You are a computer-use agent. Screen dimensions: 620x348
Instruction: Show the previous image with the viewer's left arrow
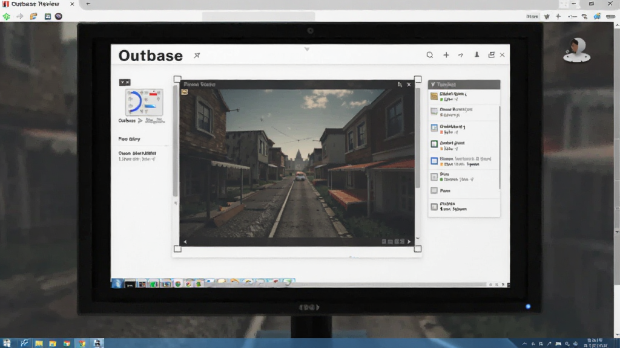tap(185, 242)
